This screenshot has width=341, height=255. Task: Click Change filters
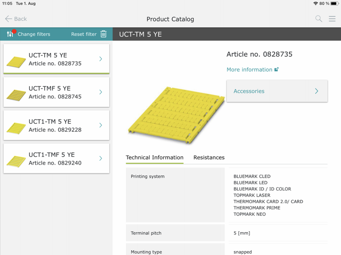[34, 34]
